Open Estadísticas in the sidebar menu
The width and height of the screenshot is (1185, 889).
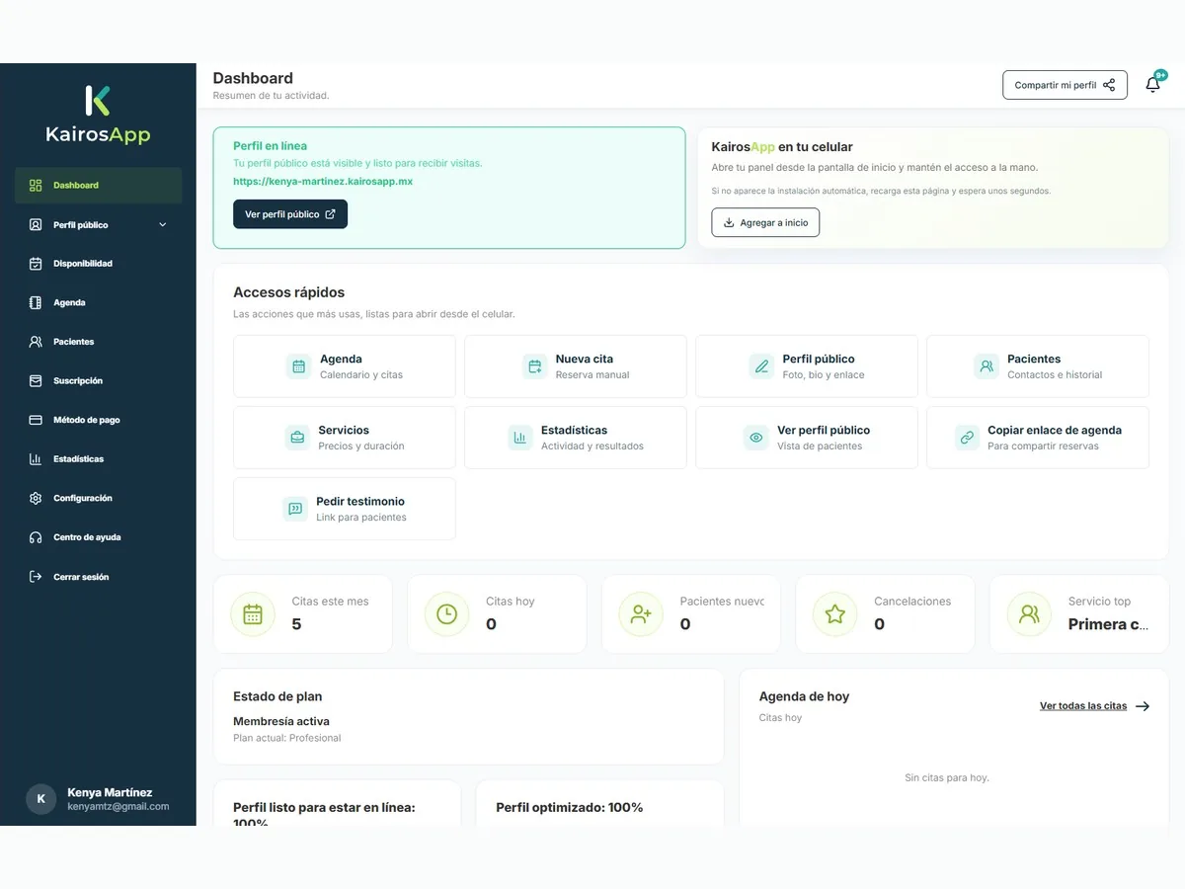(99, 459)
